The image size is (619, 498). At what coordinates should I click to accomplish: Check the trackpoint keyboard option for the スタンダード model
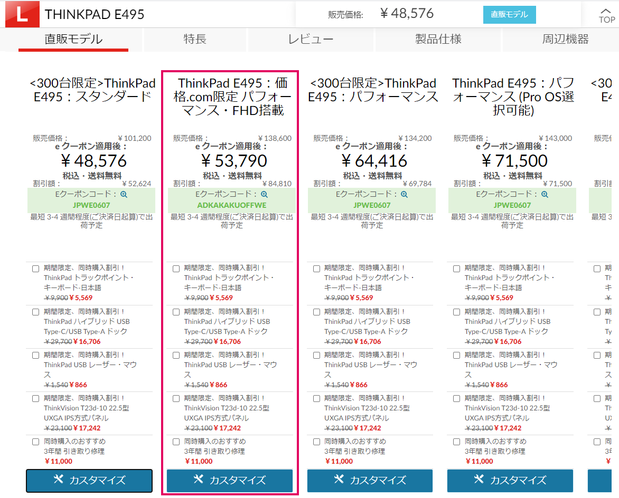35,269
